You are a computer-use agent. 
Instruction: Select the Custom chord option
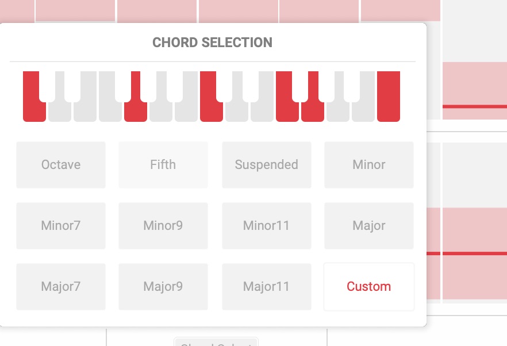coord(369,287)
